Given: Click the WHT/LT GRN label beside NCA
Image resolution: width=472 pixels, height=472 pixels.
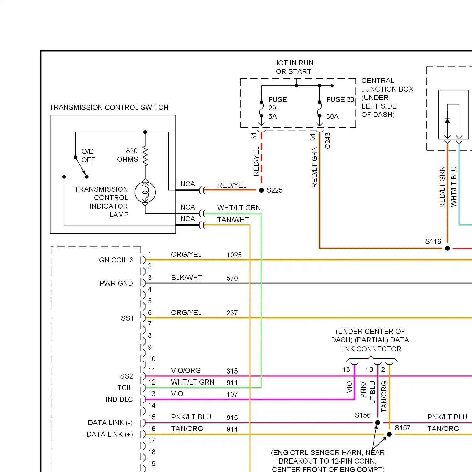Looking at the screenshot, I should (x=239, y=208).
